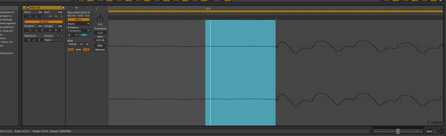Click the transient envelope value 100
The height and width of the screenshot is (136, 446).
point(84,35)
